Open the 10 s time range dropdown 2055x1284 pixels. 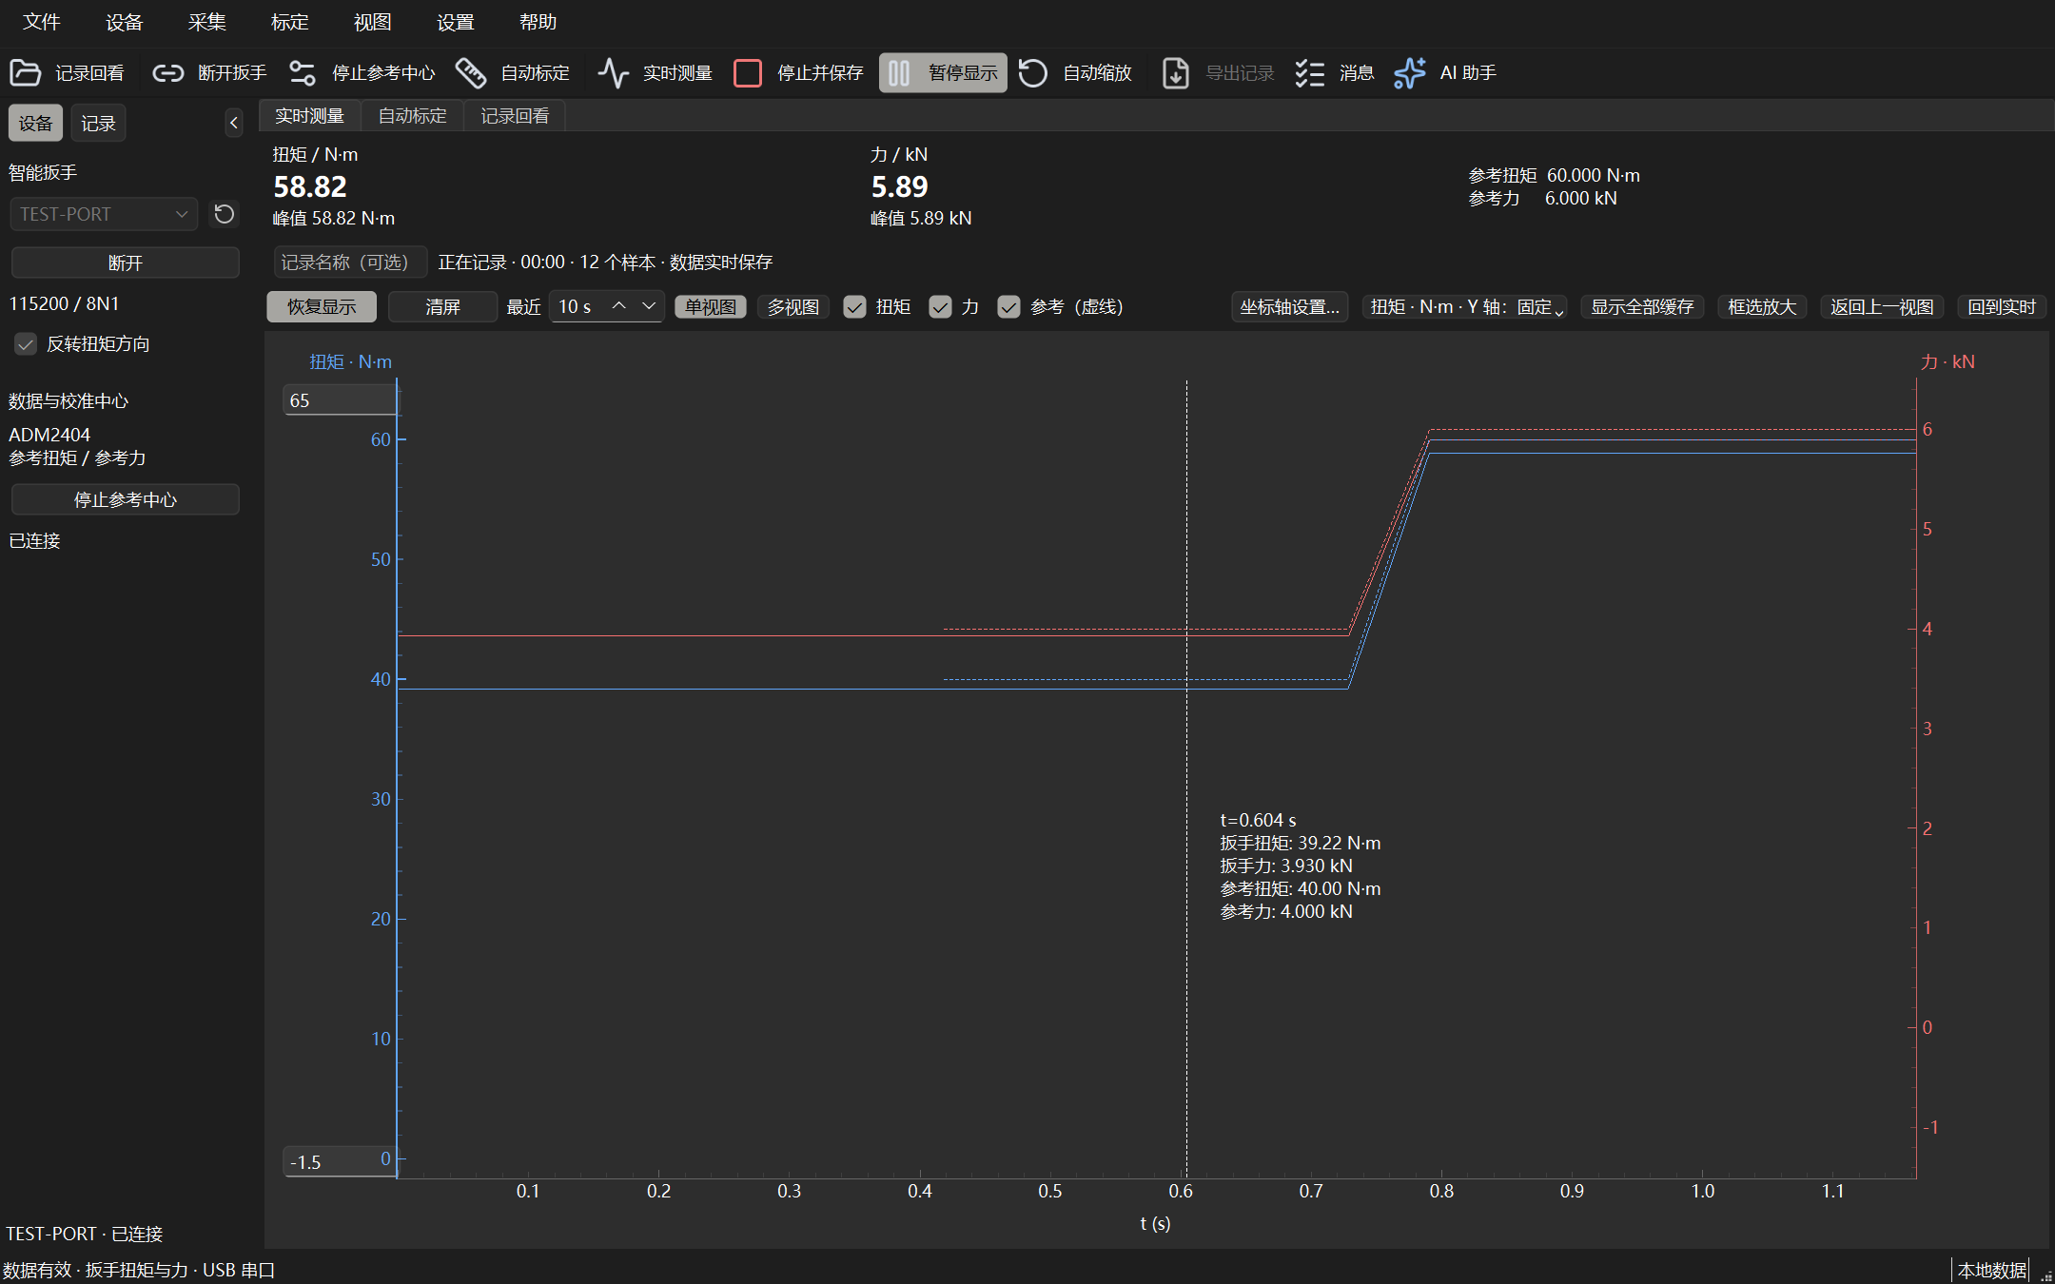tap(649, 306)
